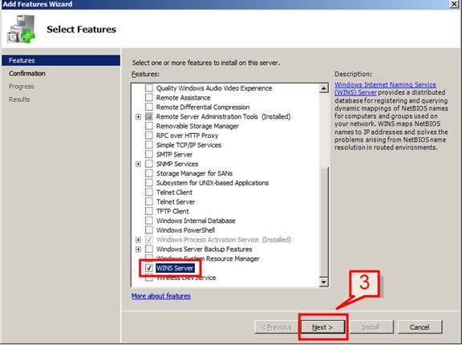Uncheck the WINS Server checkbox
Screen dimensions: 462x345
tap(149, 268)
